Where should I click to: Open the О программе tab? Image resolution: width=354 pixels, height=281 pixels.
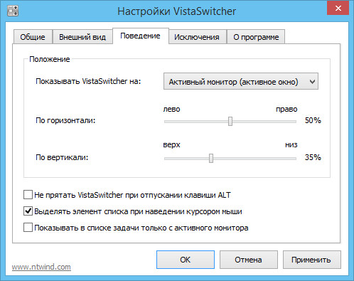pos(256,37)
